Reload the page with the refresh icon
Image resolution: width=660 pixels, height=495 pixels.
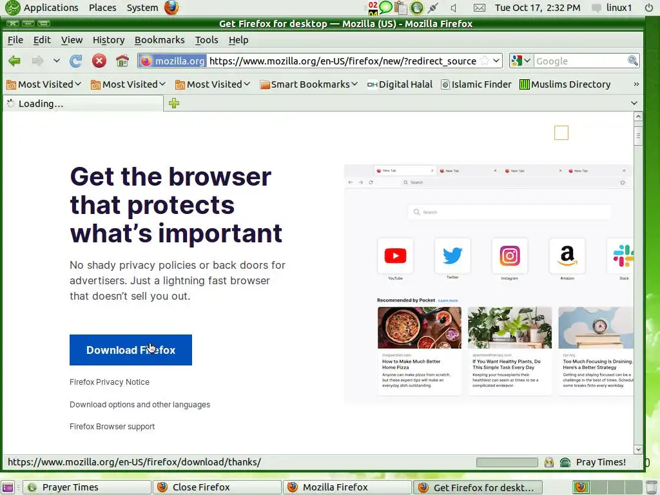pos(76,61)
